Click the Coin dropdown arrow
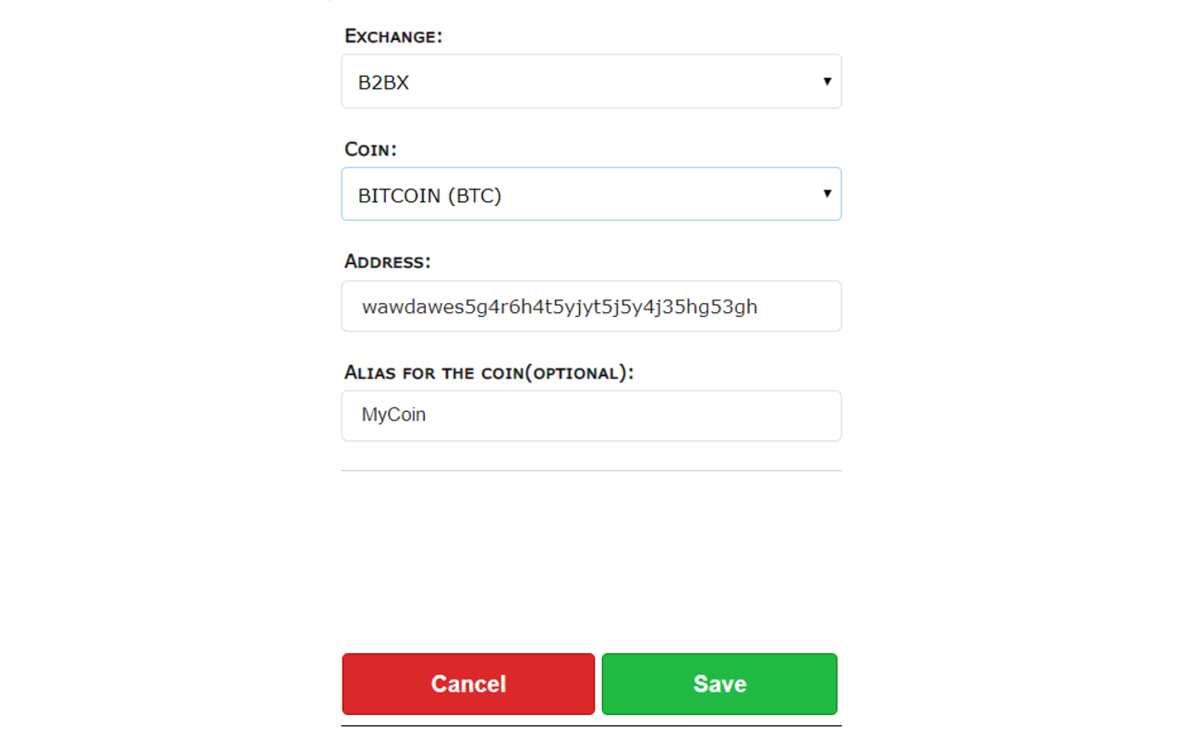This screenshot has height=739, width=1182. point(827,194)
